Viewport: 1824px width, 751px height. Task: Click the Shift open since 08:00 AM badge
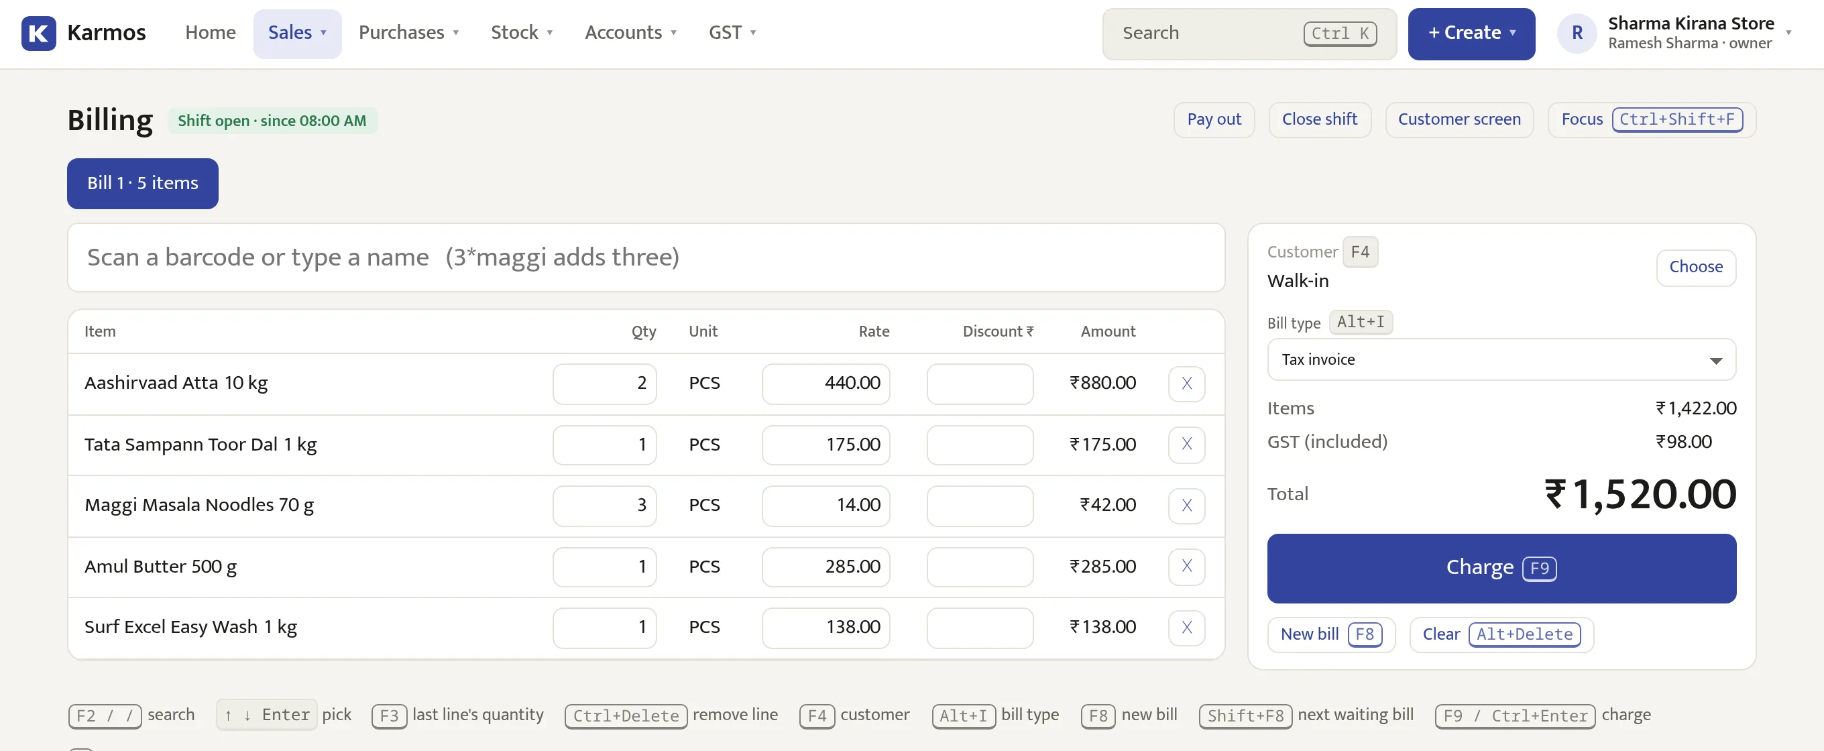(x=272, y=121)
